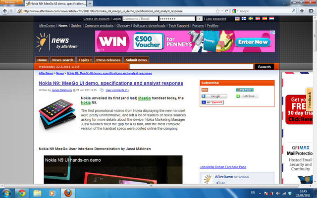This screenshot has height=198, width=317.
Task: Open the Firefox bookmarks menu button
Action: [x=312, y=11]
